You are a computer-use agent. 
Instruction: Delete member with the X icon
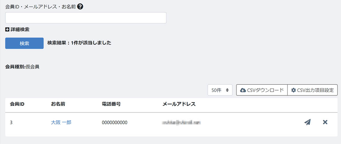click(325, 122)
